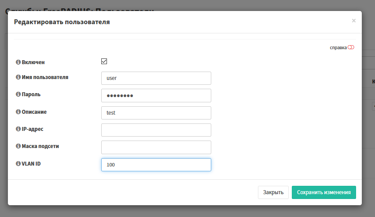Image resolution: width=375 pixels, height=217 pixels.
Task: Focus the Имя пользователя field
Action: pos(156,78)
